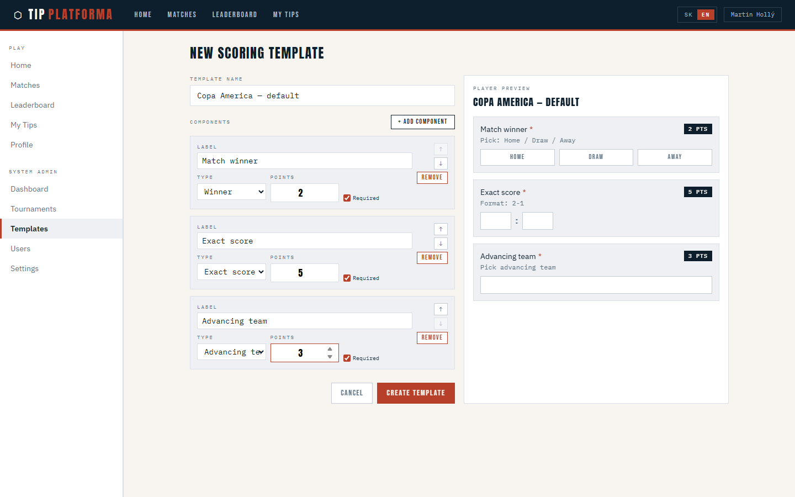
Task: Open the Winner type dropdown
Action: point(231,192)
